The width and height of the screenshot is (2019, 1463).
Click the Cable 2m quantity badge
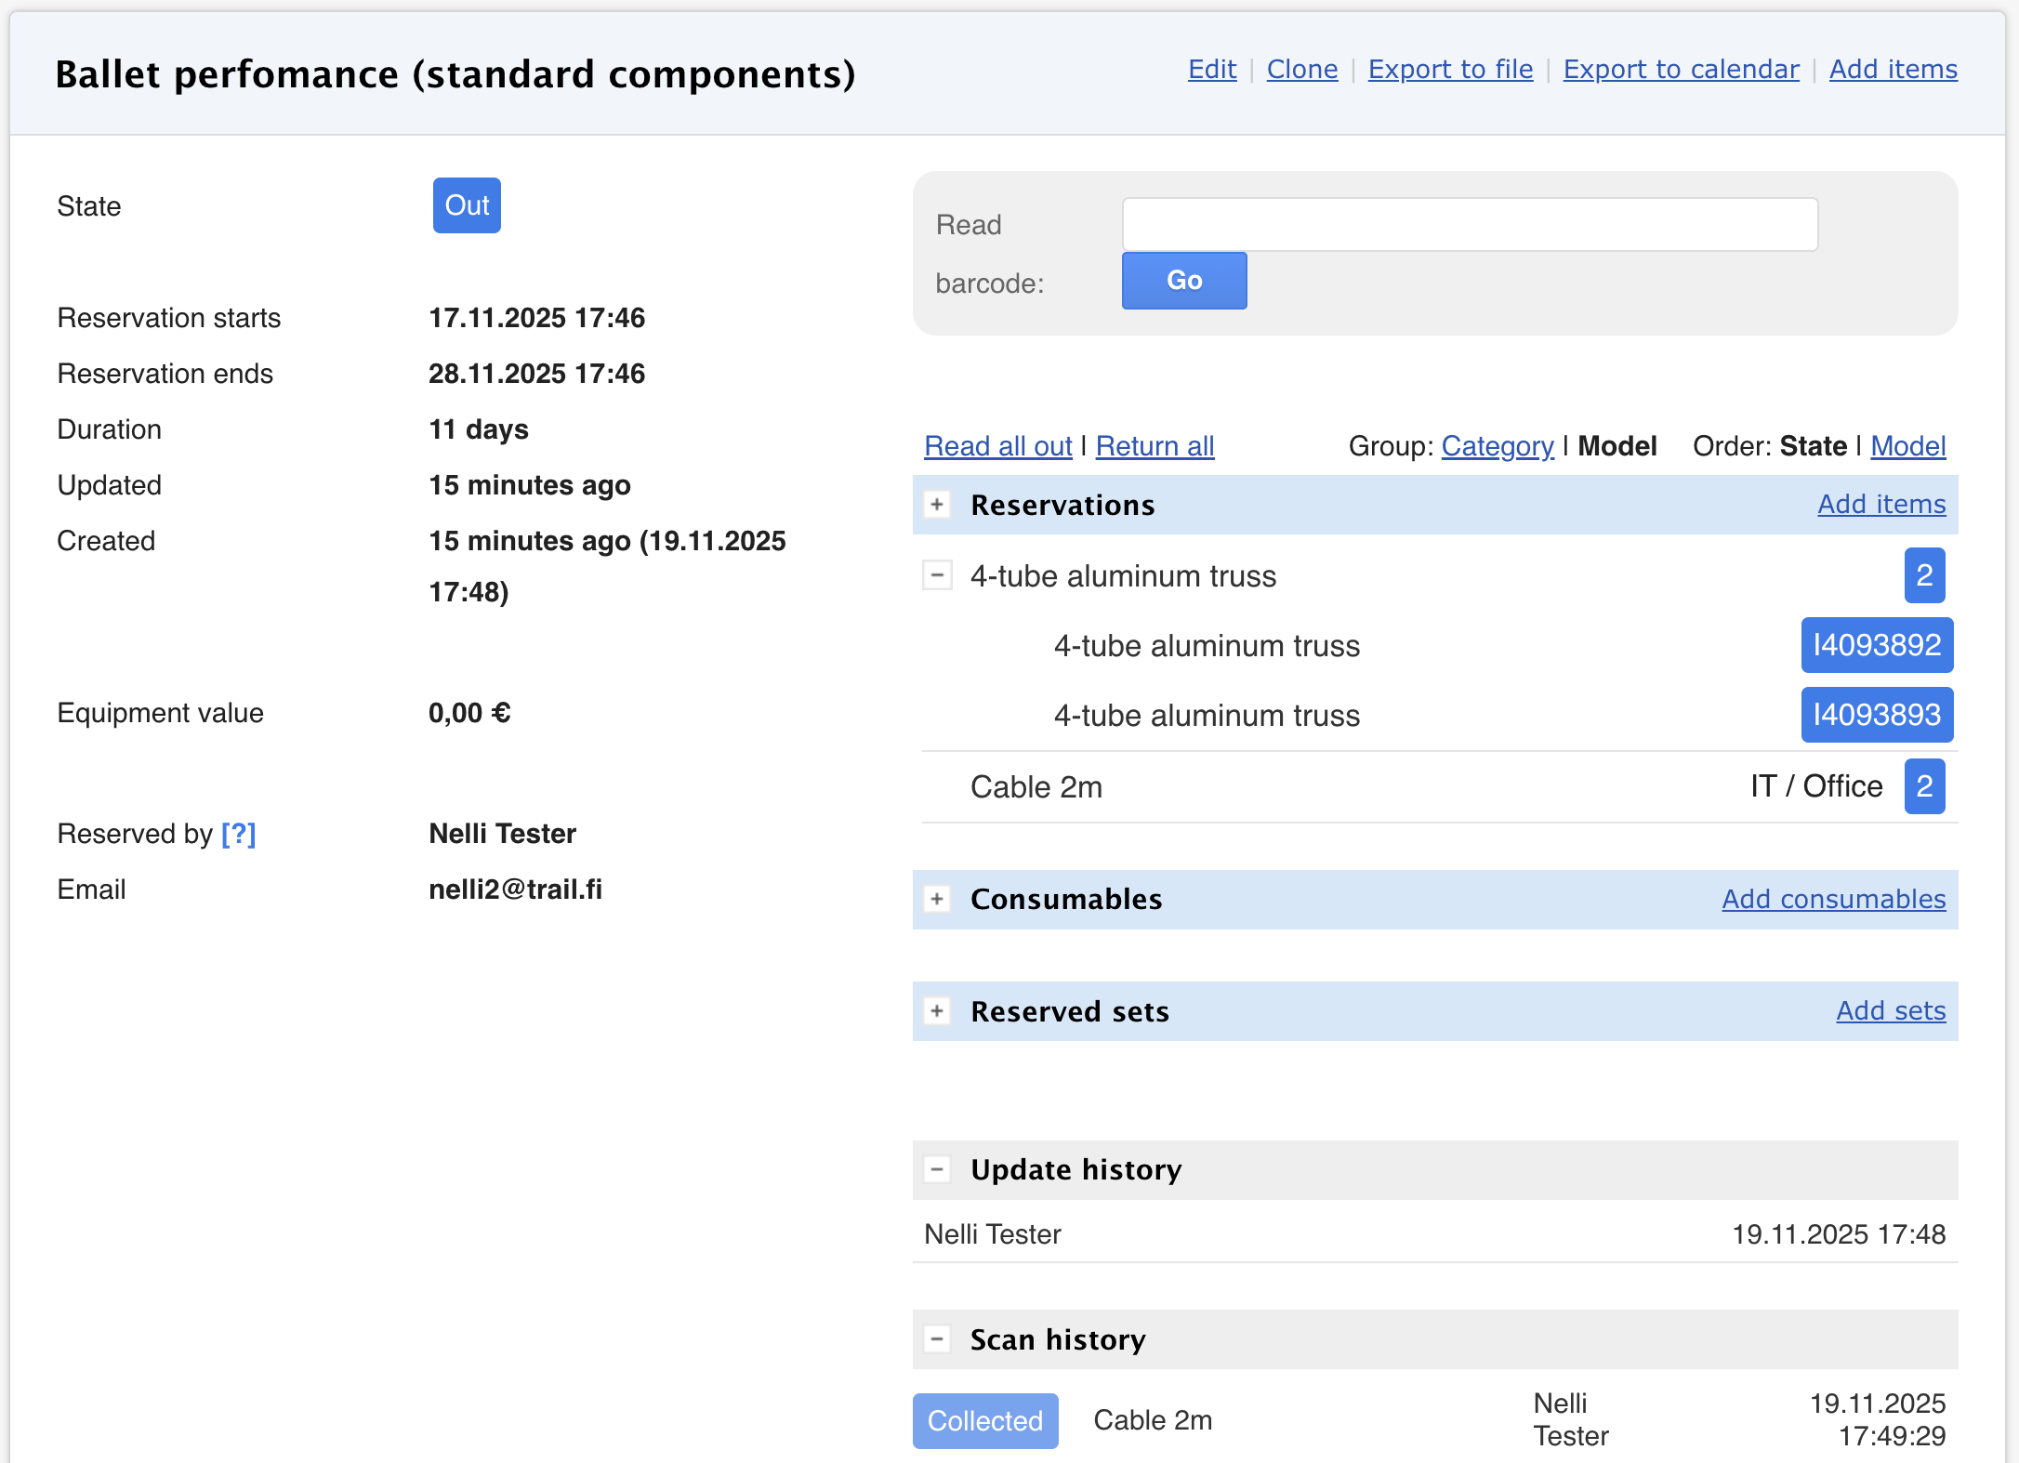pos(1924,786)
